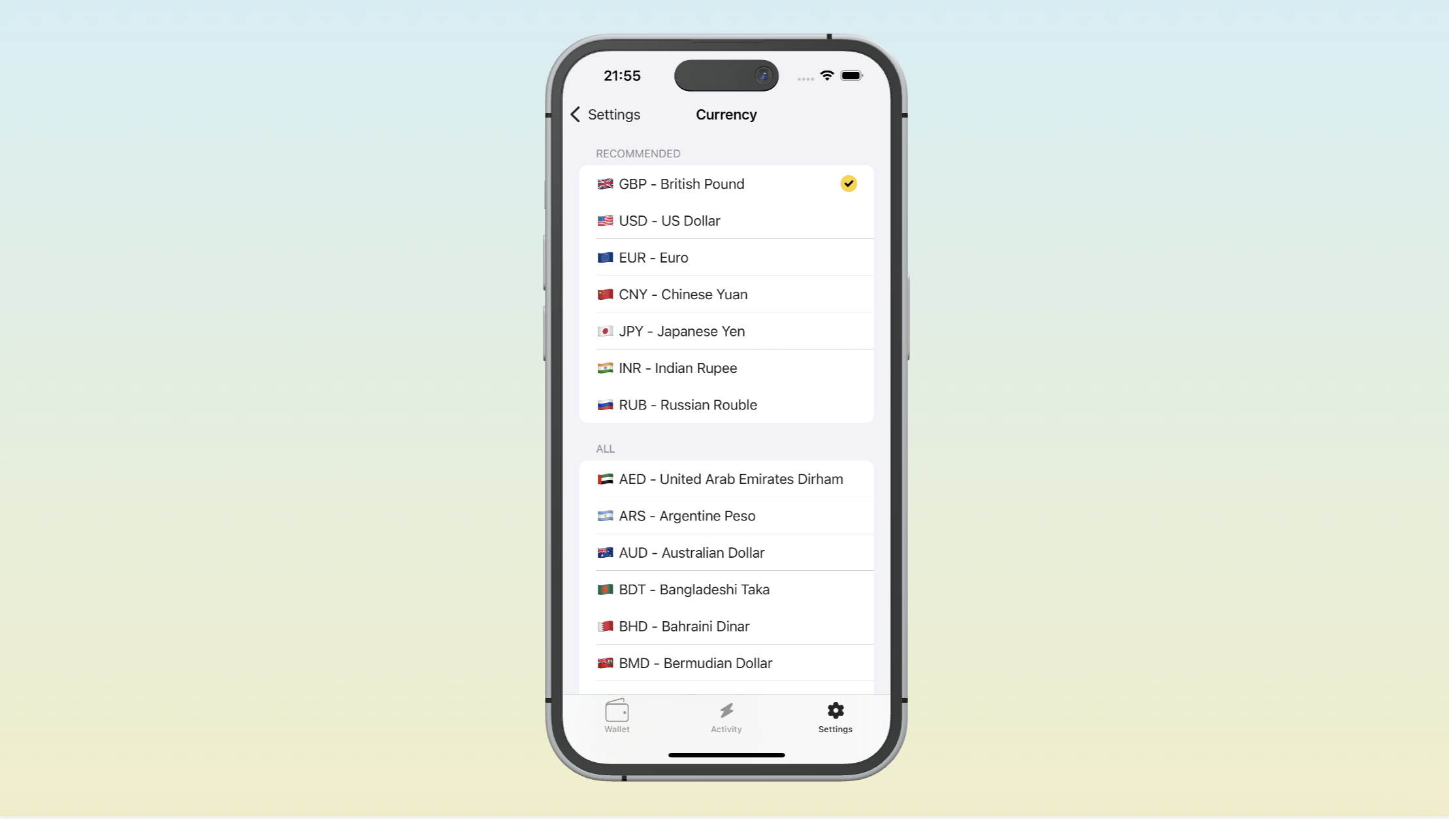This screenshot has height=819, width=1449.
Task: Select JPY Japanese Yen
Action: [724, 330]
